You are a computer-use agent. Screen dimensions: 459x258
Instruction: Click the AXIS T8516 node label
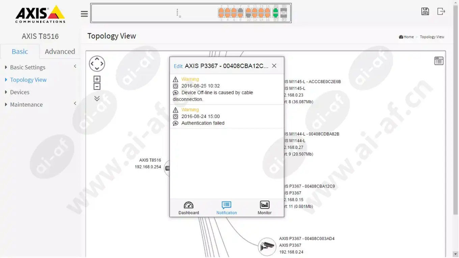pos(150,160)
